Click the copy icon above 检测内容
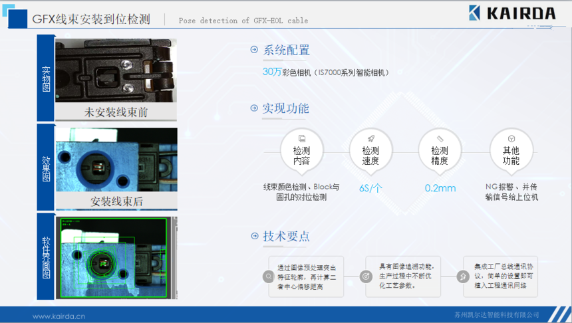 (x=302, y=138)
